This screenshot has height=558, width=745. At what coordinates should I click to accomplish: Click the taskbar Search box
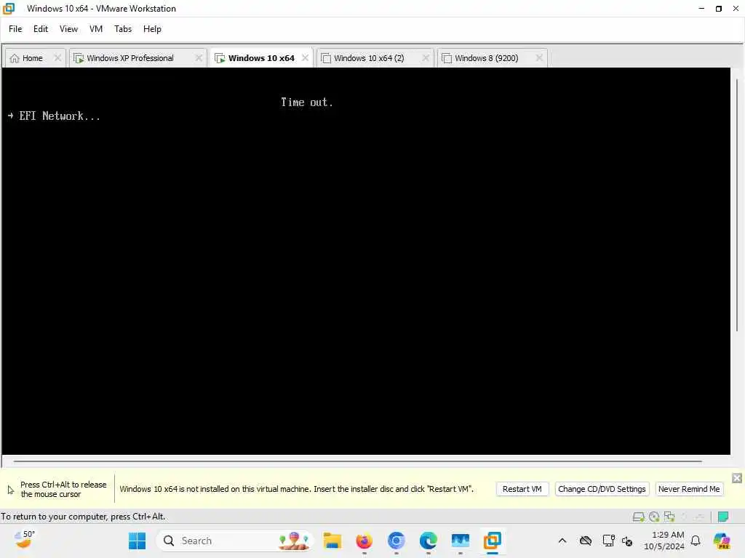[235, 541]
